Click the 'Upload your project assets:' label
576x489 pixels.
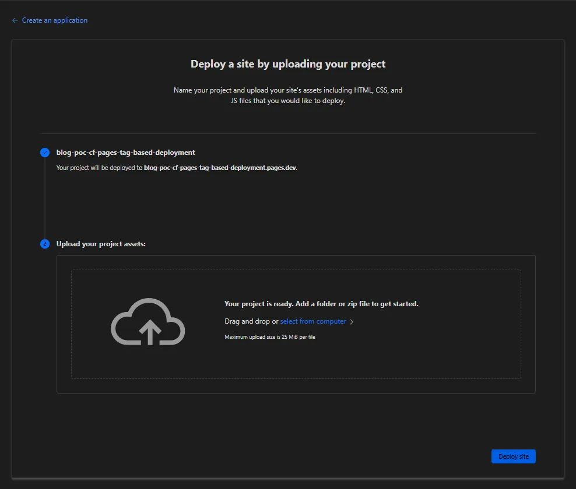pyautogui.click(x=101, y=244)
